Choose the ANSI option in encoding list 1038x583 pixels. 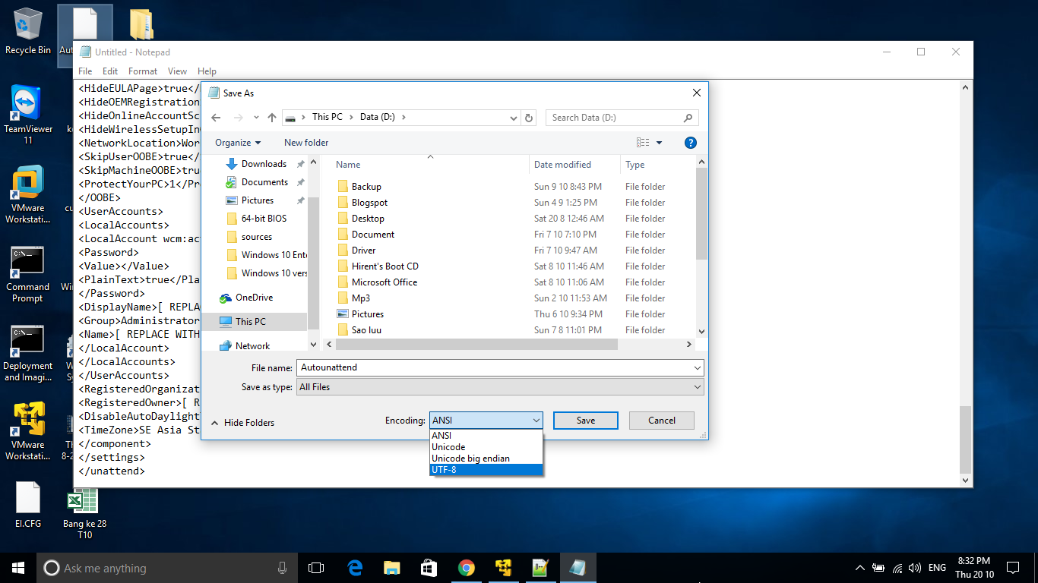[486, 436]
